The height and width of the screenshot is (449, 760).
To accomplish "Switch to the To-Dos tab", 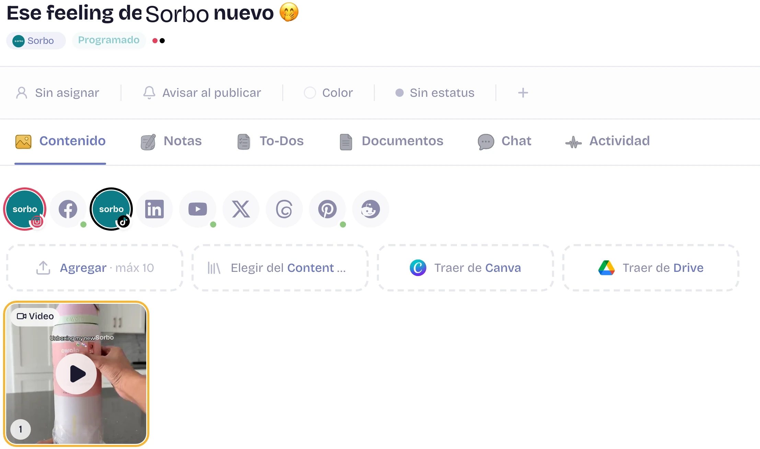I will (270, 141).
